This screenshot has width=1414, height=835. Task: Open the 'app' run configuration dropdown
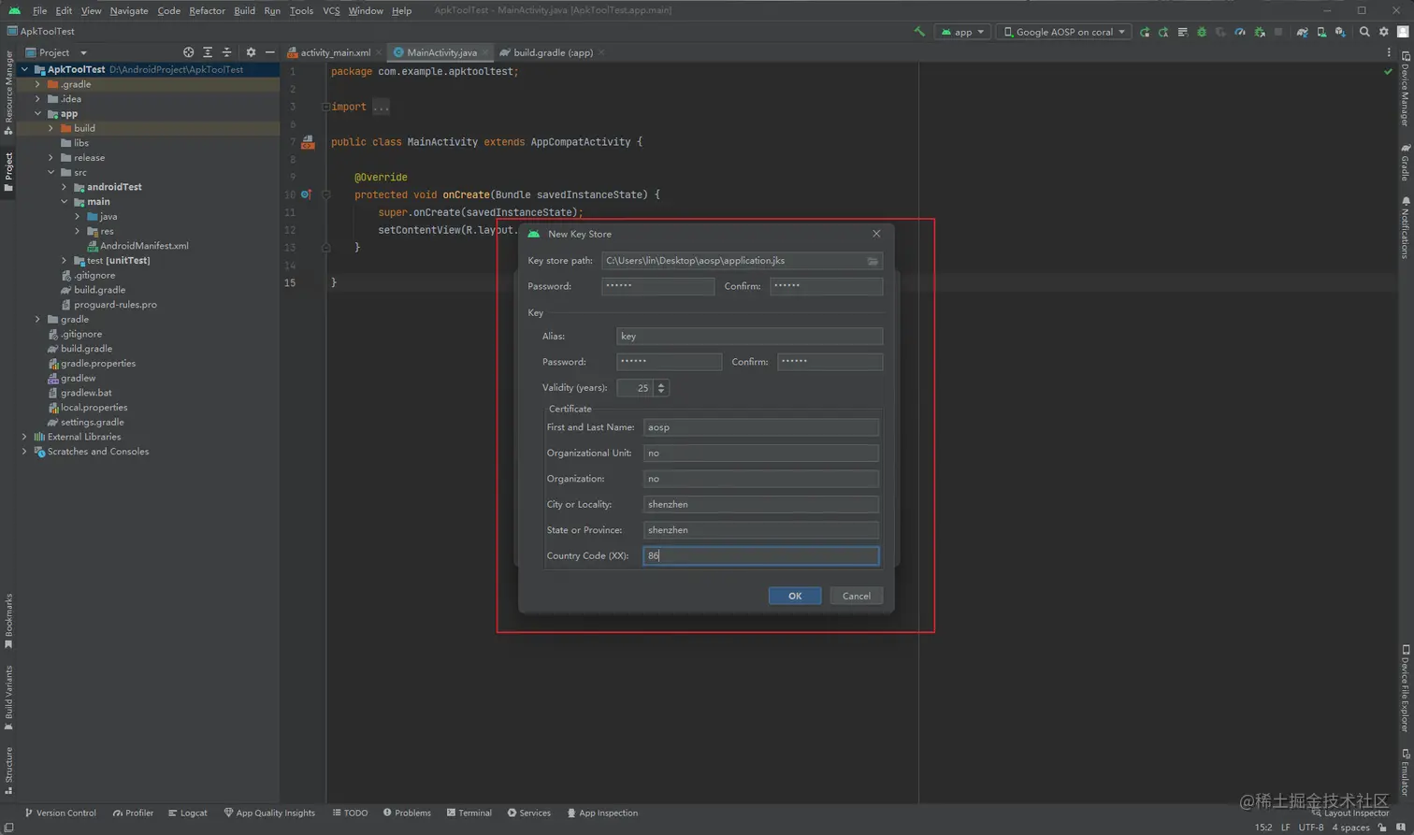pos(962,32)
